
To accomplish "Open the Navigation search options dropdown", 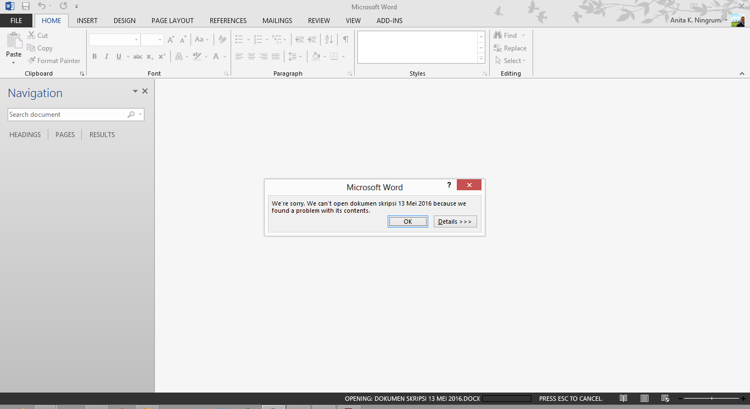I will click(141, 115).
